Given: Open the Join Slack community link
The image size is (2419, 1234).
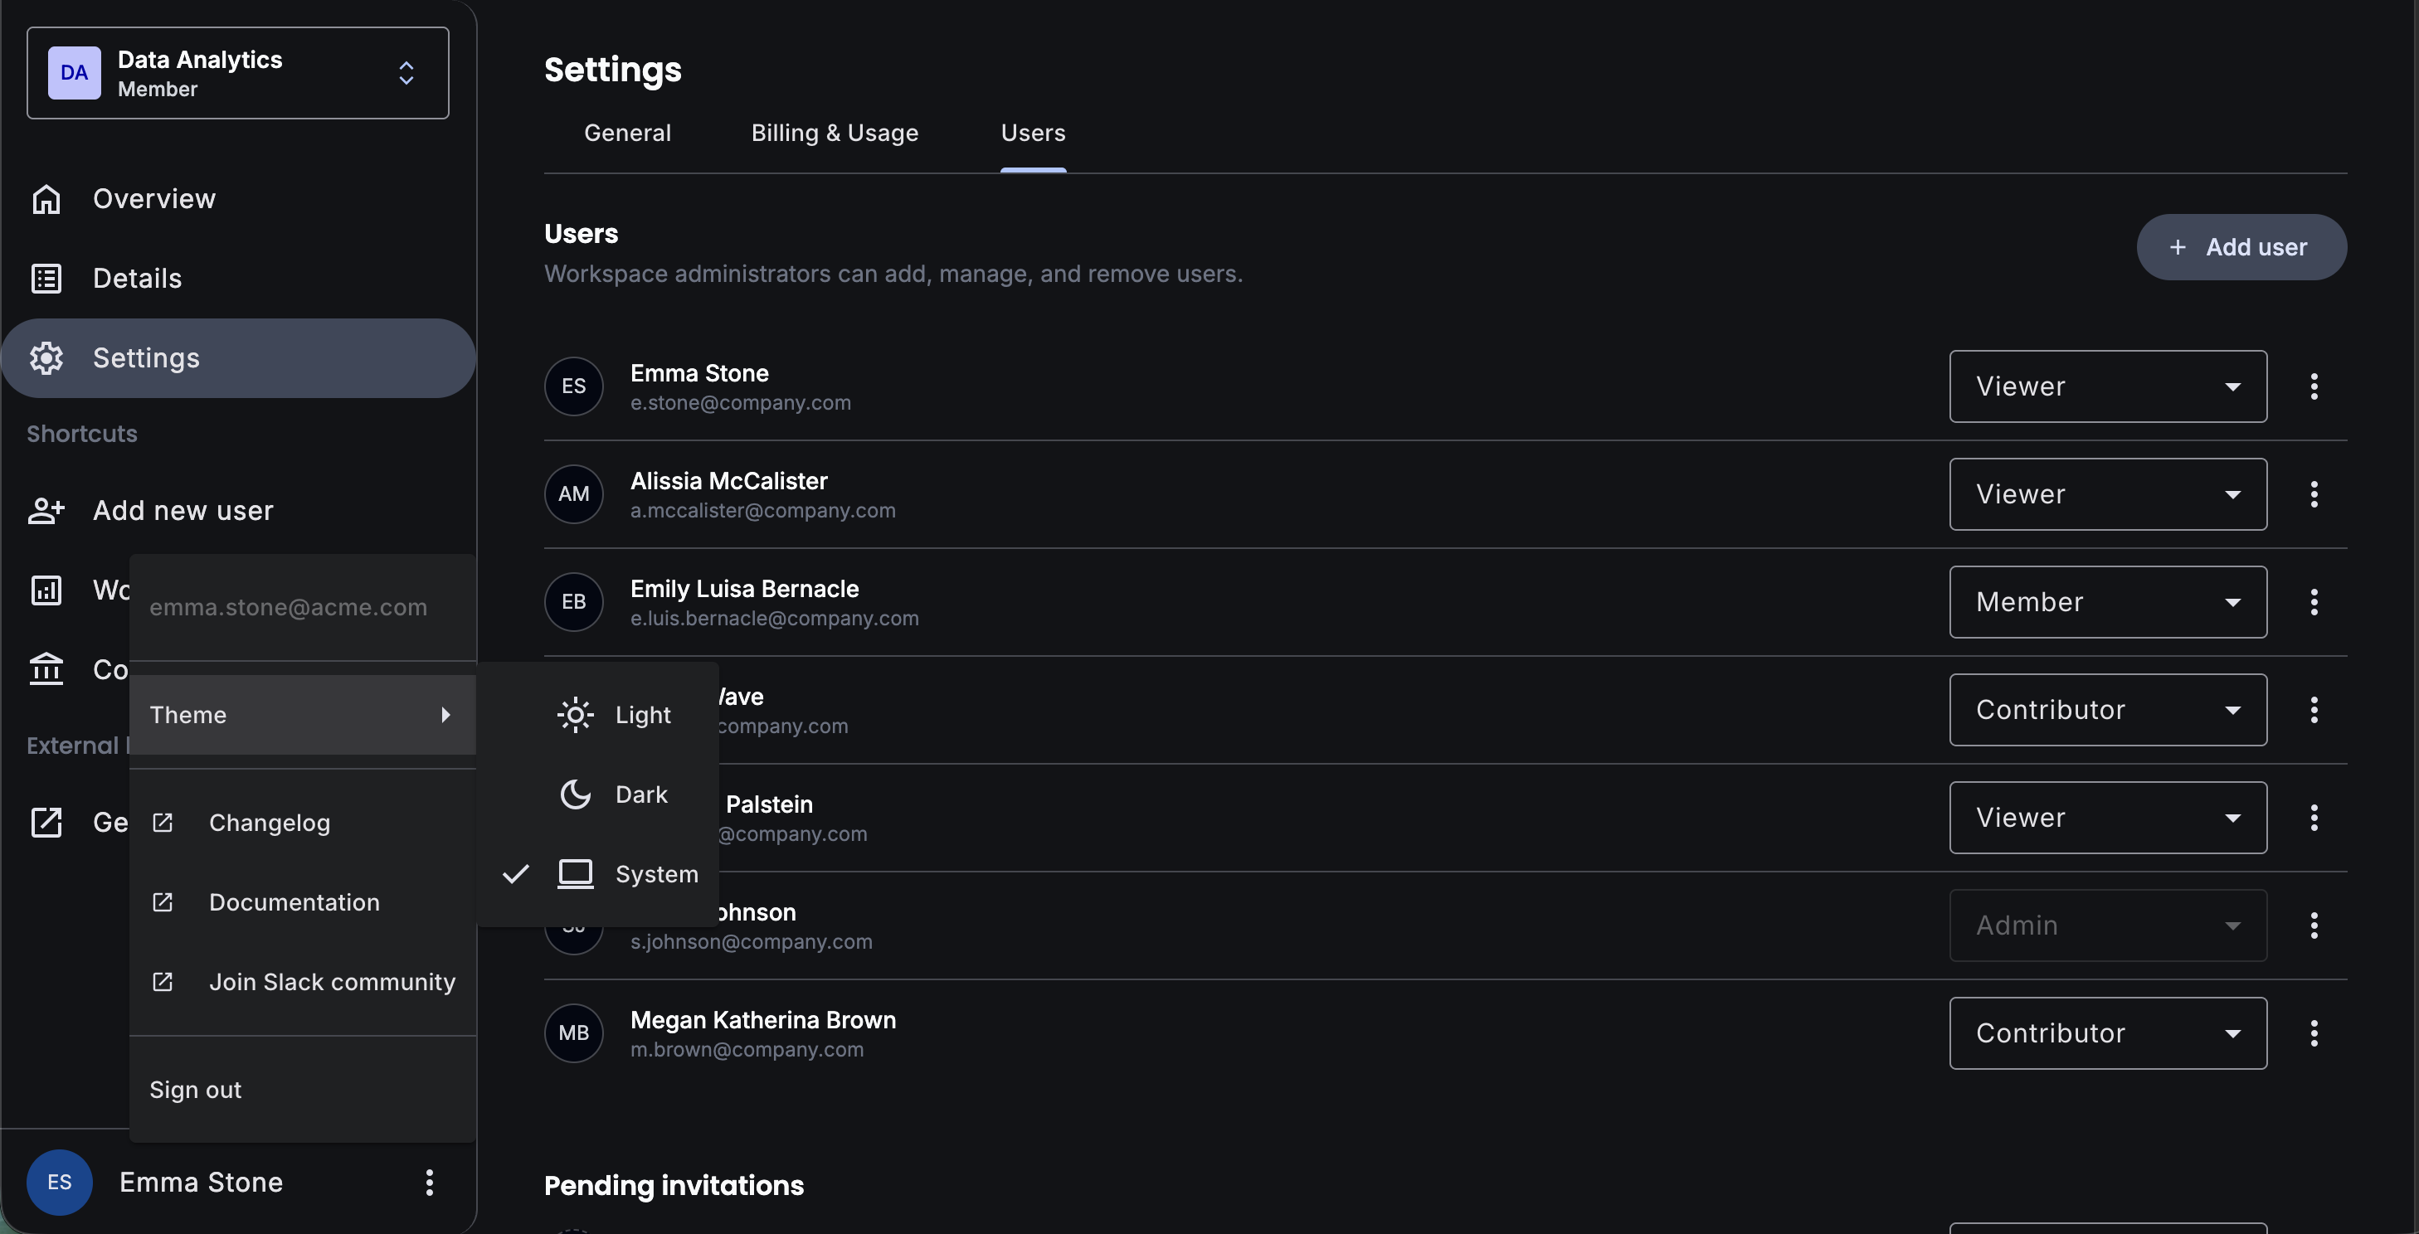Looking at the screenshot, I should [332, 983].
